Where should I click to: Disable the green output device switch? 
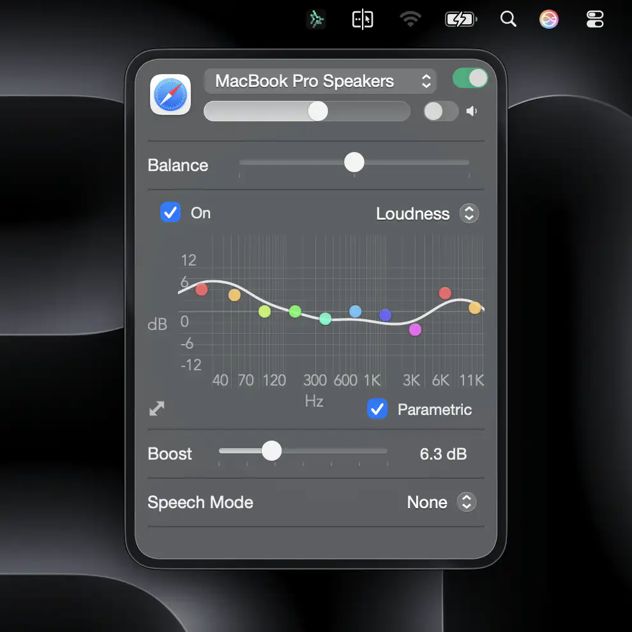[470, 79]
